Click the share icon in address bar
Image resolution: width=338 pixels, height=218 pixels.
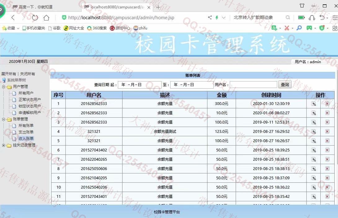coord(210,18)
